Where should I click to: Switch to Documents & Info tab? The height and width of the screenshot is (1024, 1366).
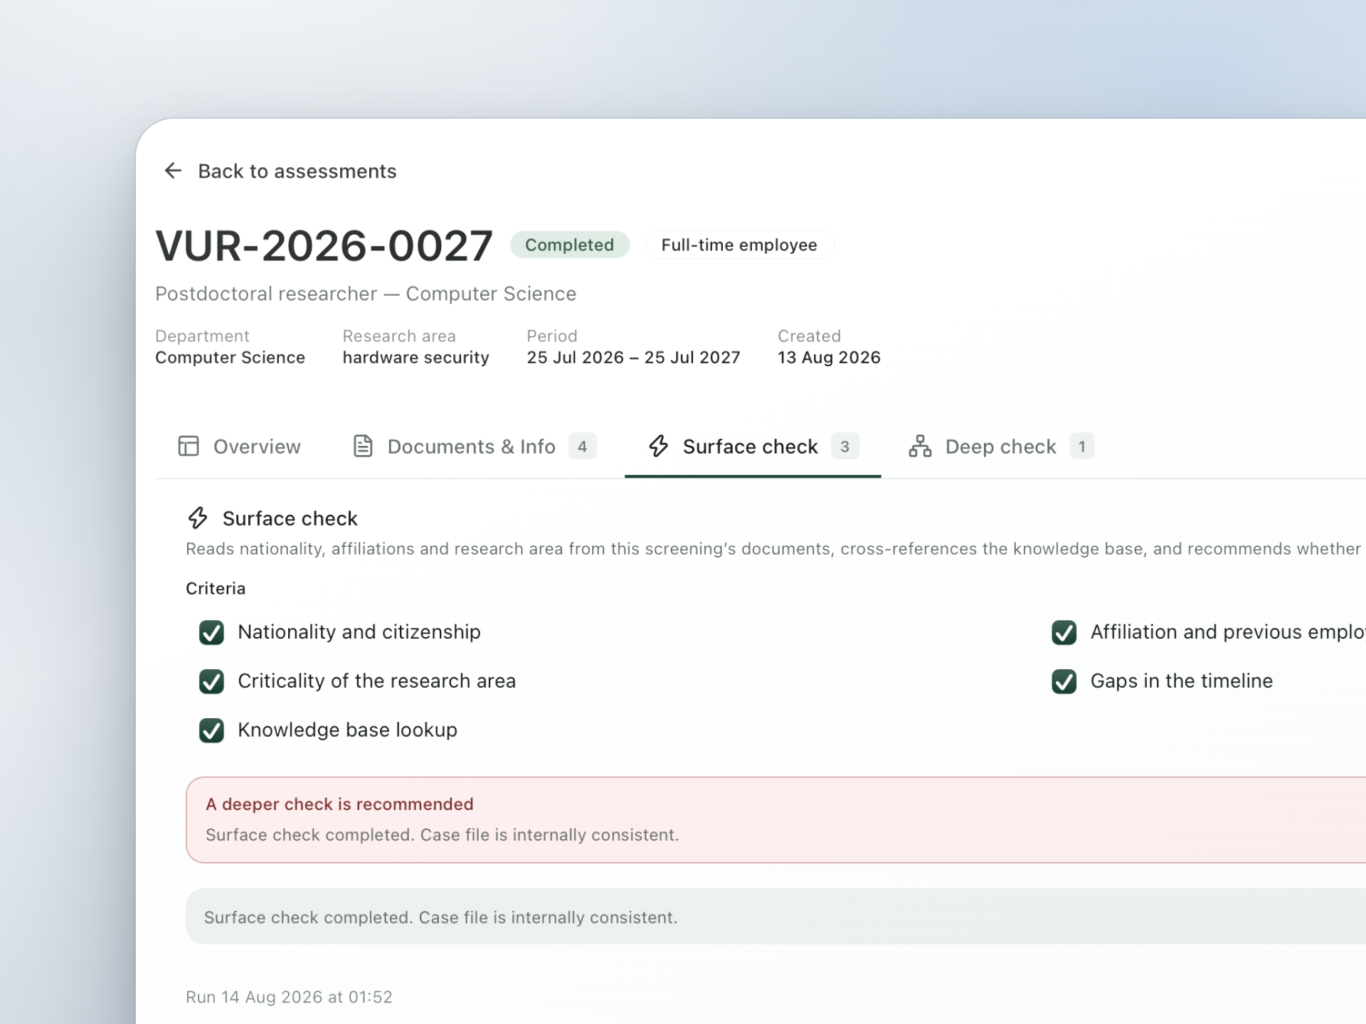(x=475, y=447)
